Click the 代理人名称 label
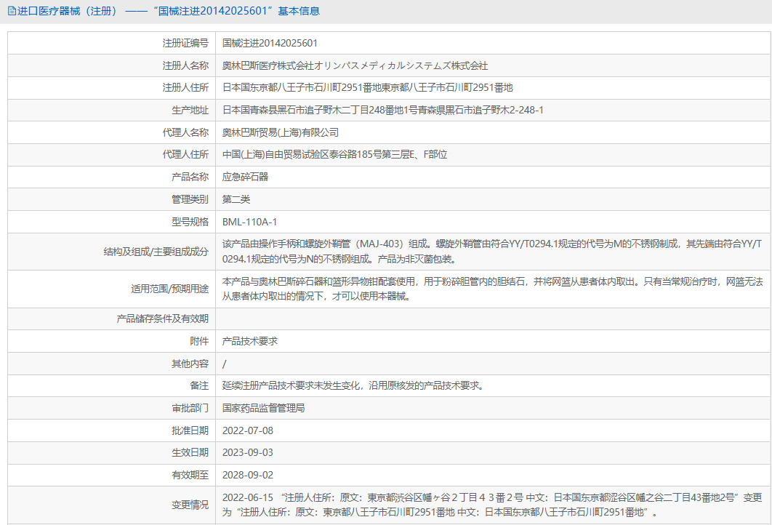Image resolution: width=772 pixels, height=525 pixels. [x=185, y=132]
